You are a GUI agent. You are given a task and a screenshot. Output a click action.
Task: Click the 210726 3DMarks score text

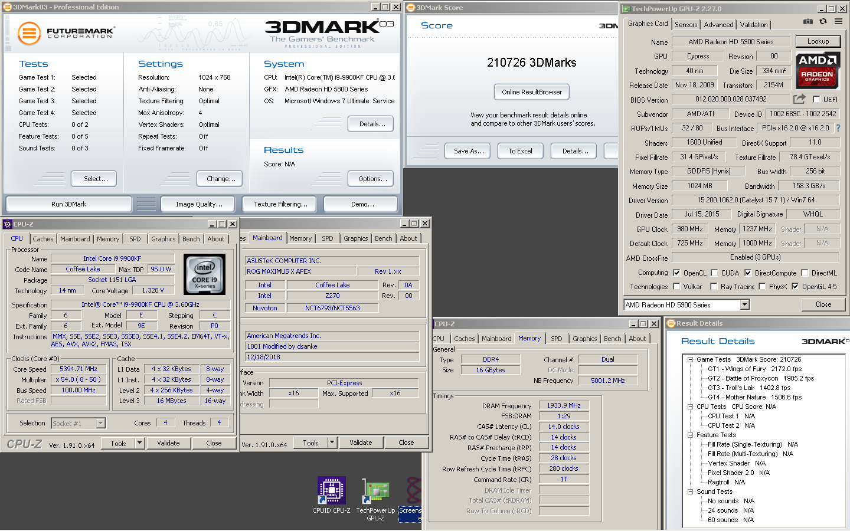[531, 63]
